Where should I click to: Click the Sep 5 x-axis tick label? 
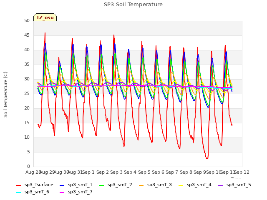point(144,172)
